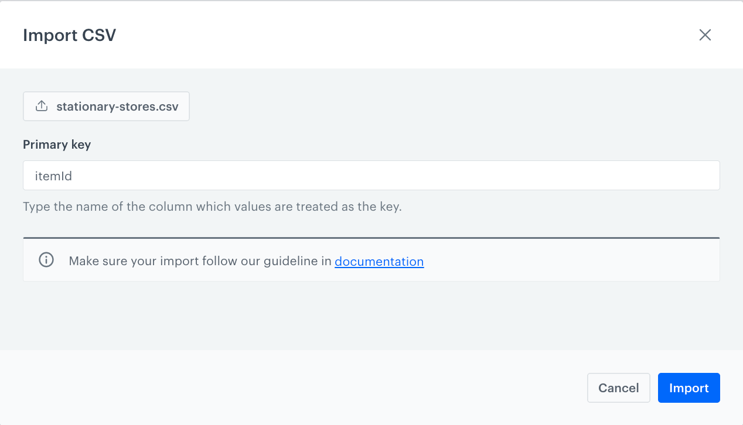Screen dimensions: 743x425
Task: Confirm the import with the Import button
Action: [x=689, y=388]
